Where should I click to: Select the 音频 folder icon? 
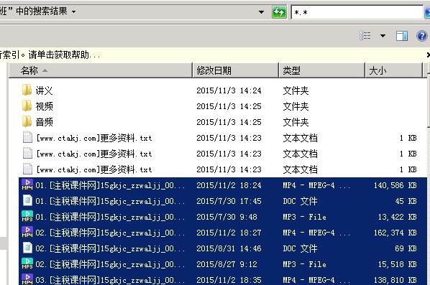[x=27, y=122]
